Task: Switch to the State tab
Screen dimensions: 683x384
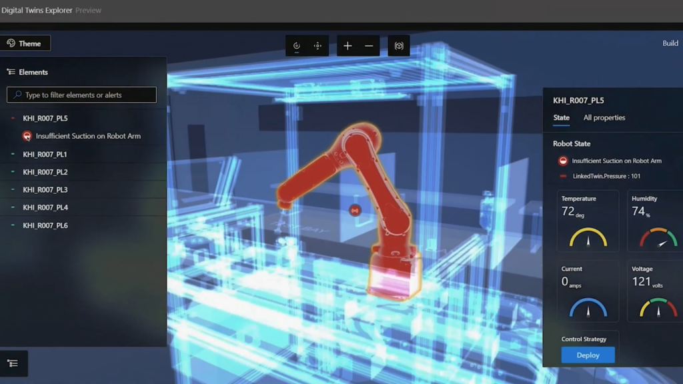Action: point(561,118)
